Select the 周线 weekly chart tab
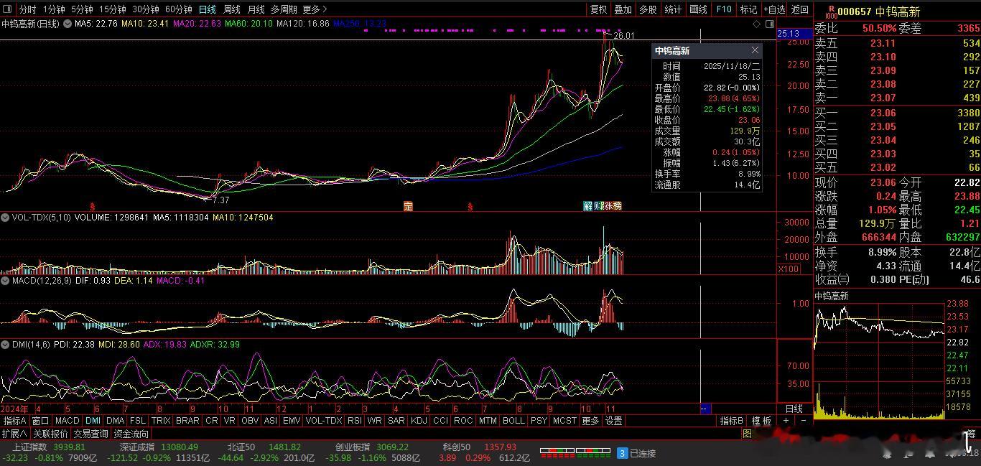Viewport: 981px width, 466px height. (x=232, y=9)
